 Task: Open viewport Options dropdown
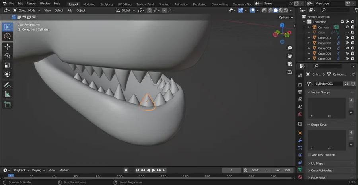click(286, 18)
